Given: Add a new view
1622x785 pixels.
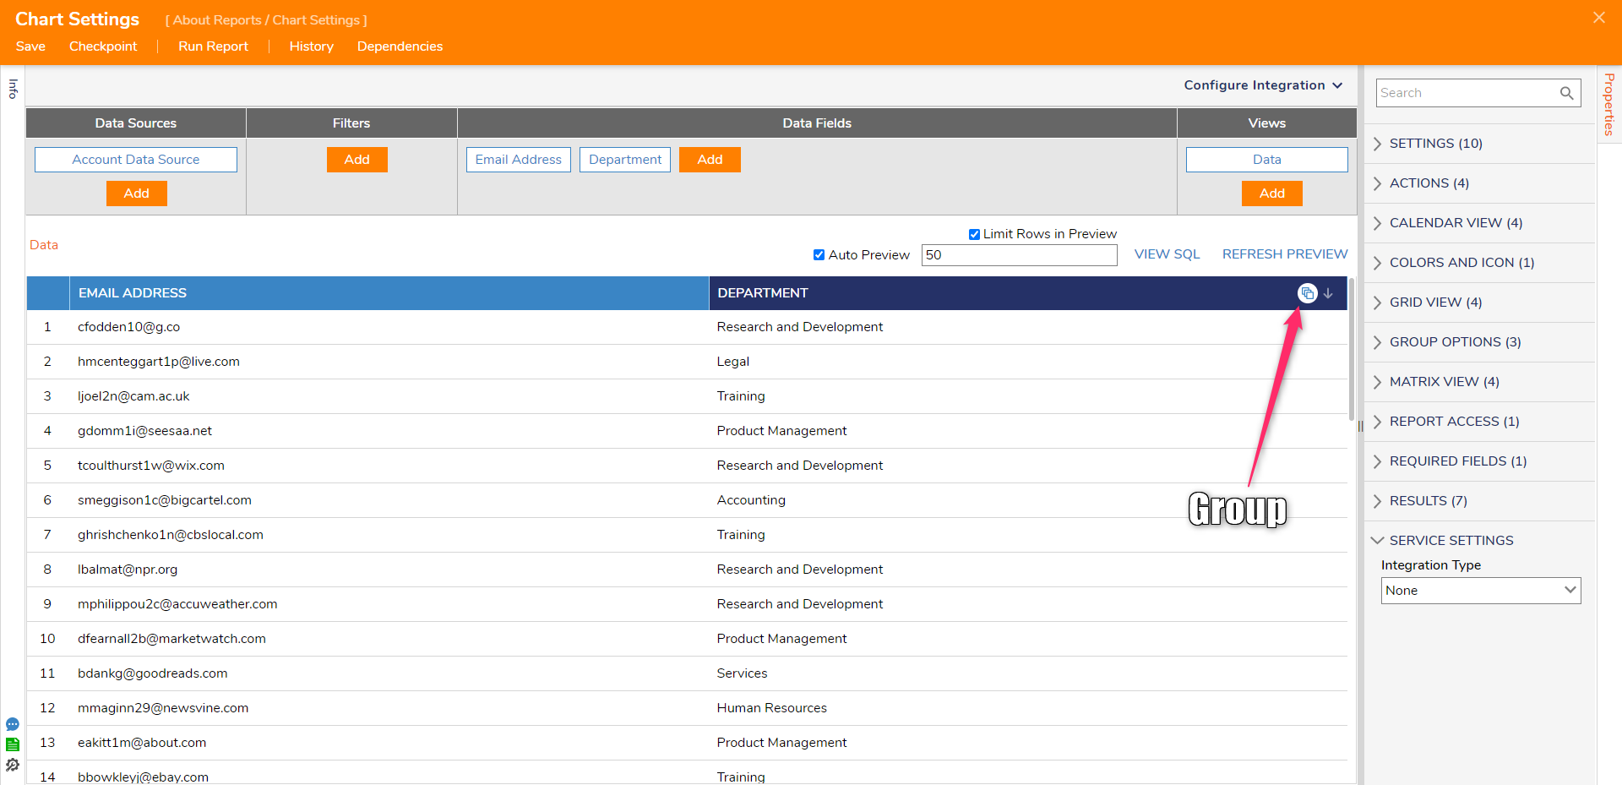Looking at the screenshot, I should pyautogui.click(x=1271, y=194).
